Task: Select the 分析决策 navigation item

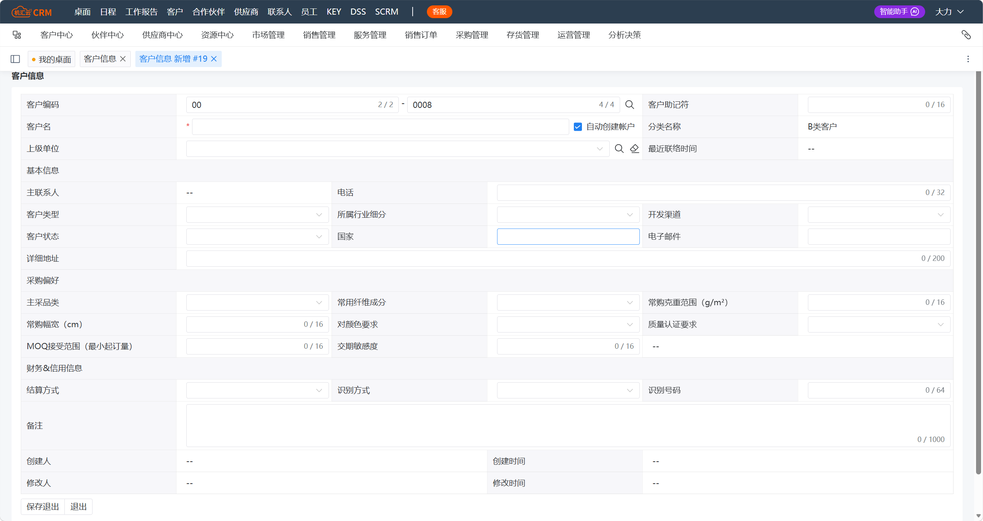Action: (x=625, y=35)
